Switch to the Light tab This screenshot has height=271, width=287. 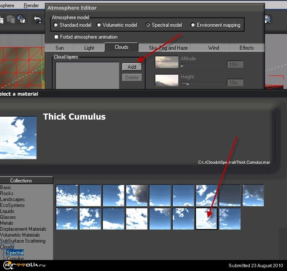[x=89, y=48]
